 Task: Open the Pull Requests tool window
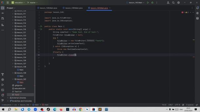(2, 18)
